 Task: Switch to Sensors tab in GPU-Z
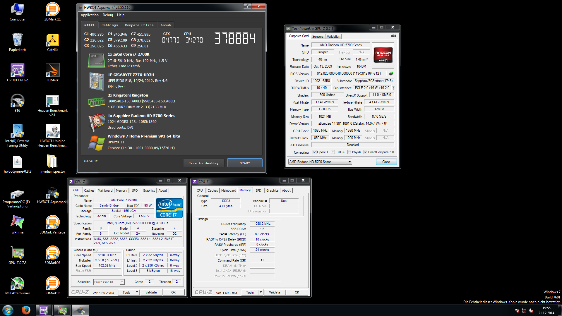[x=318, y=37]
